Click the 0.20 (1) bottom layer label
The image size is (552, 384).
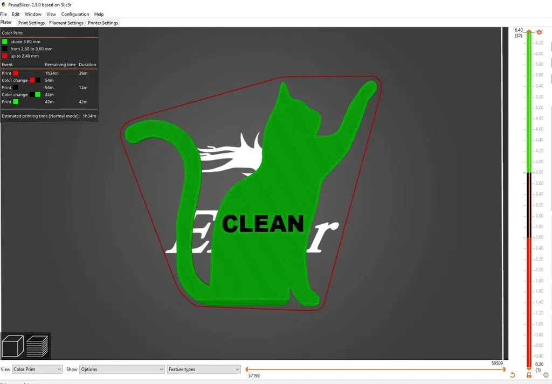[539, 367]
